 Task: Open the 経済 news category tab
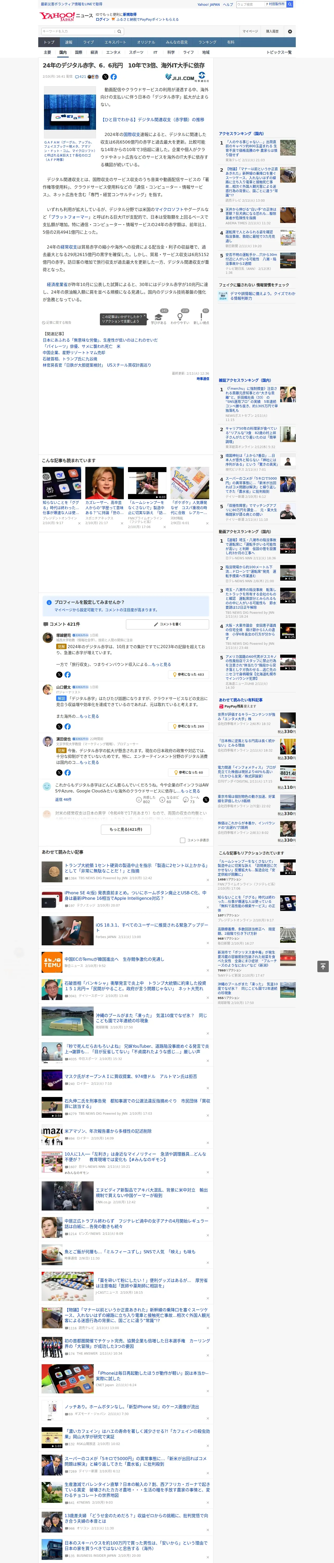click(94, 52)
